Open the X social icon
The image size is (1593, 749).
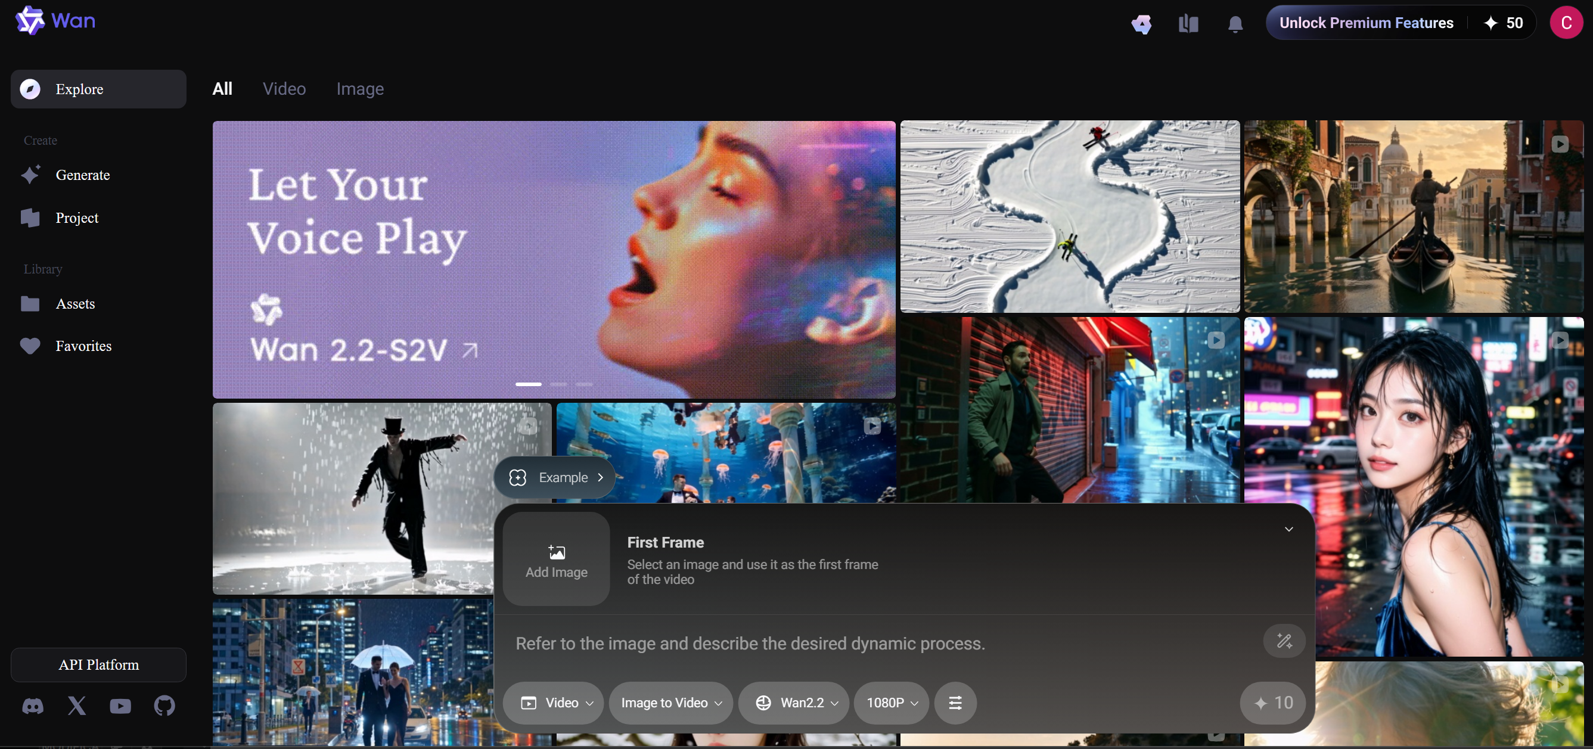pos(77,706)
